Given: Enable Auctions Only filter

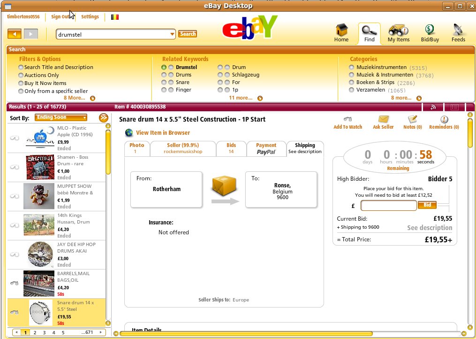Looking at the screenshot, I should 21,76.
